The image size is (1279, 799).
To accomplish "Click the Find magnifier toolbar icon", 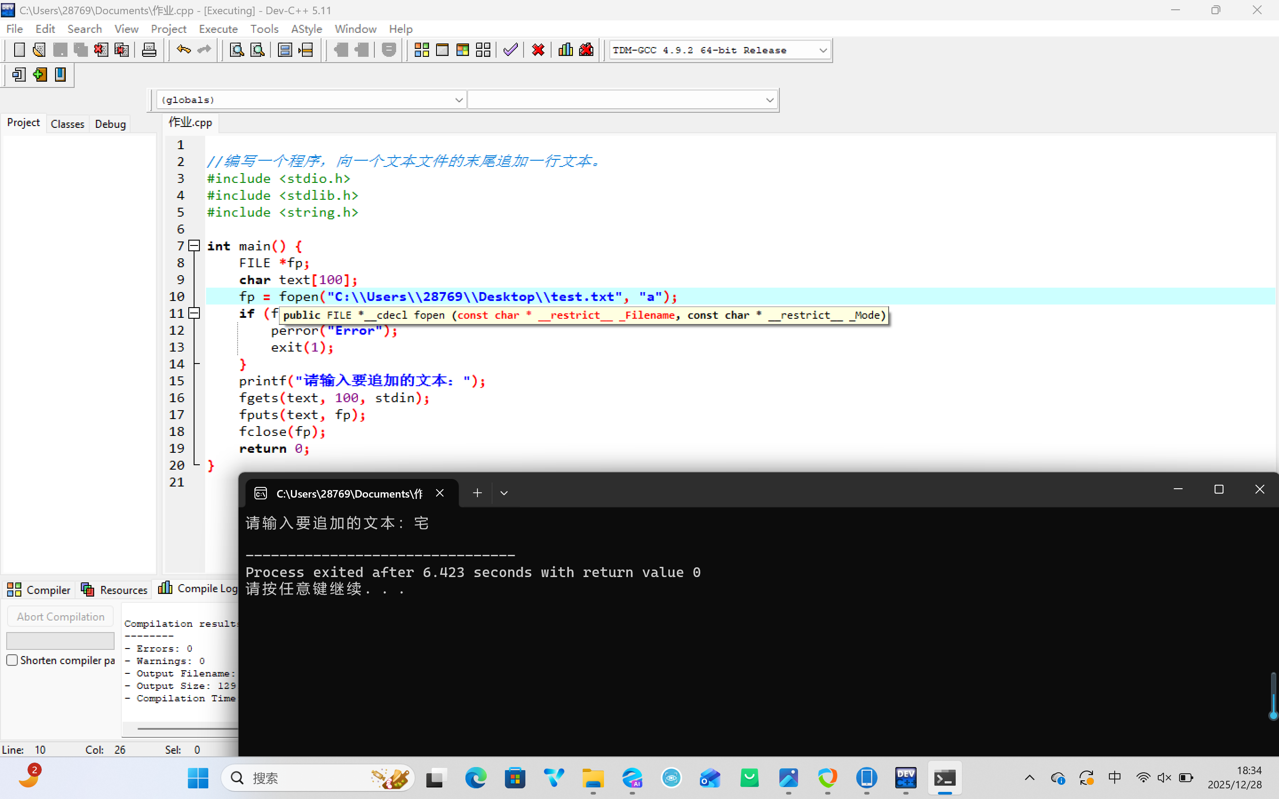I will pyautogui.click(x=237, y=50).
